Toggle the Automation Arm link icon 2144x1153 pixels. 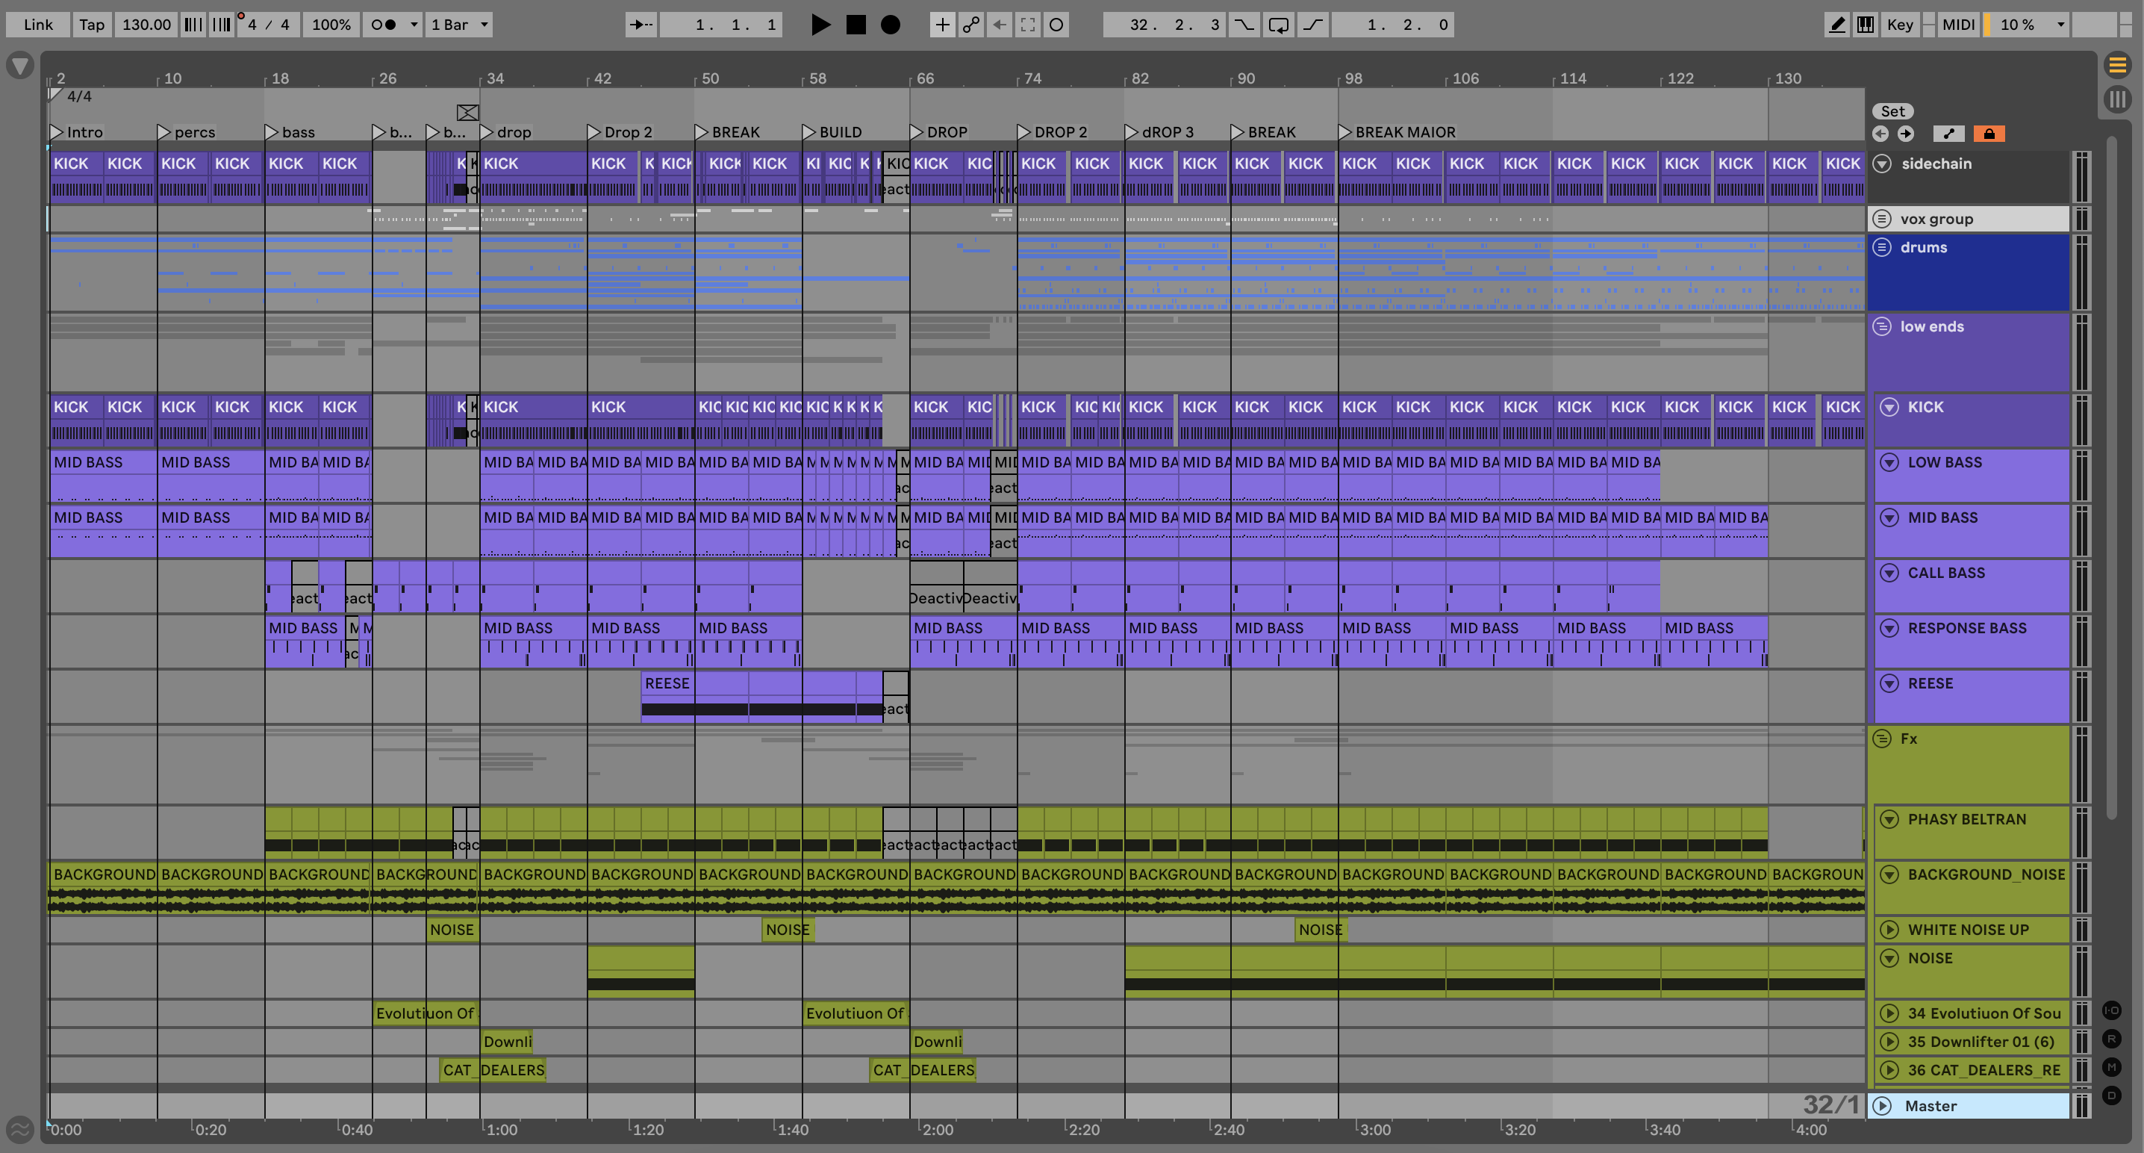tap(970, 25)
